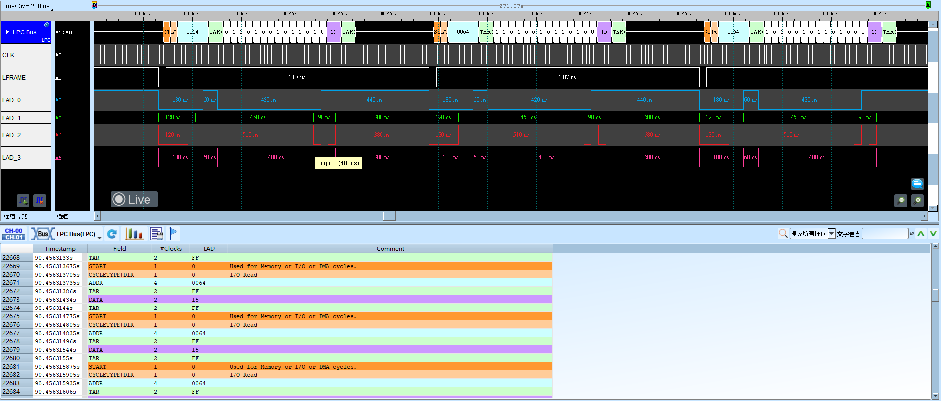The width and height of the screenshot is (941, 401).
Task: Jump to next search result
Action: pos(933,233)
